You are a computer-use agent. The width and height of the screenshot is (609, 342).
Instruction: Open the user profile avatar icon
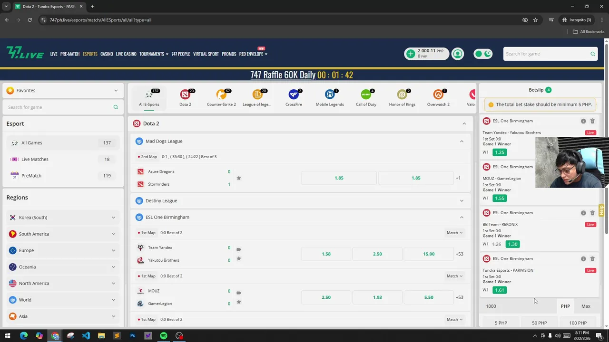pos(458,54)
